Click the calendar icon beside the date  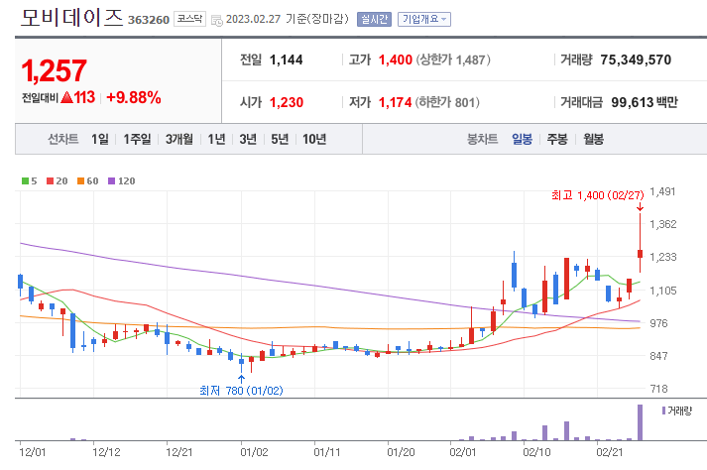217,20
